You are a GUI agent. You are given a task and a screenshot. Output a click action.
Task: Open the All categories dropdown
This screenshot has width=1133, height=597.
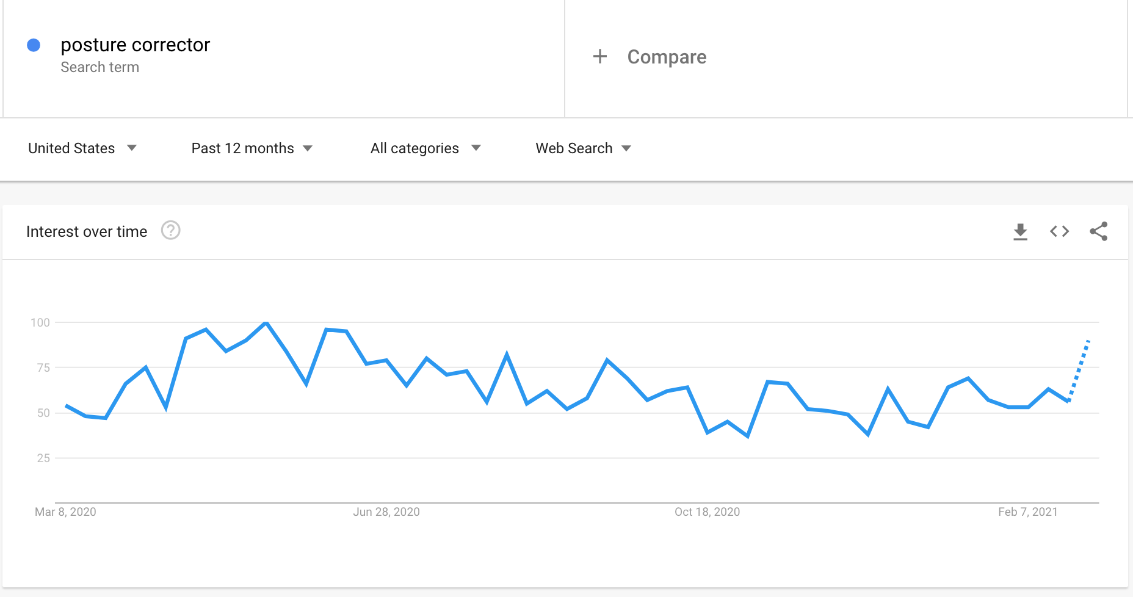point(425,148)
